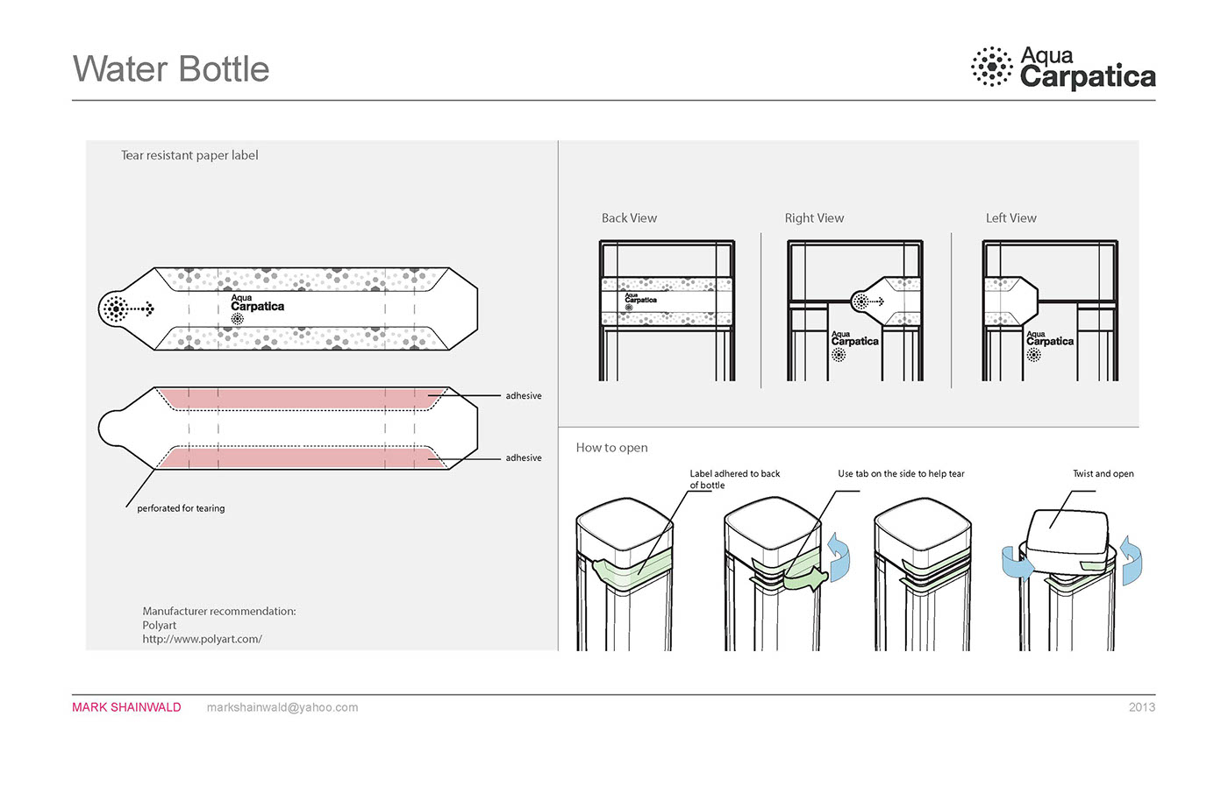Click the "Back View" caption
The height and width of the screenshot is (794, 1228).
click(x=629, y=218)
